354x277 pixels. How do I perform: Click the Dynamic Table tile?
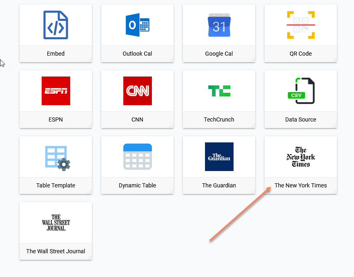tap(137, 165)
